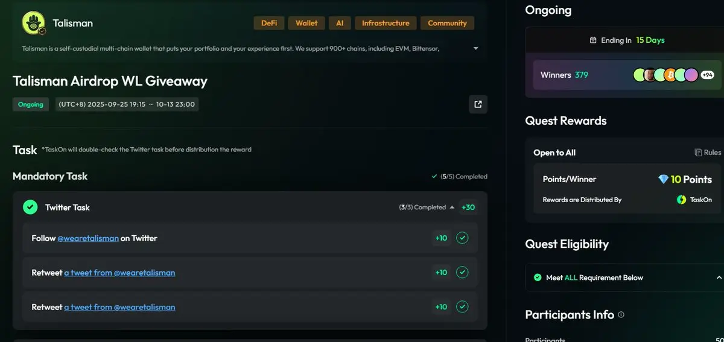Click the checkmark on Follow @wearetalisman row
Viewport: 724px width, 342px height.
tap(462, 238)
